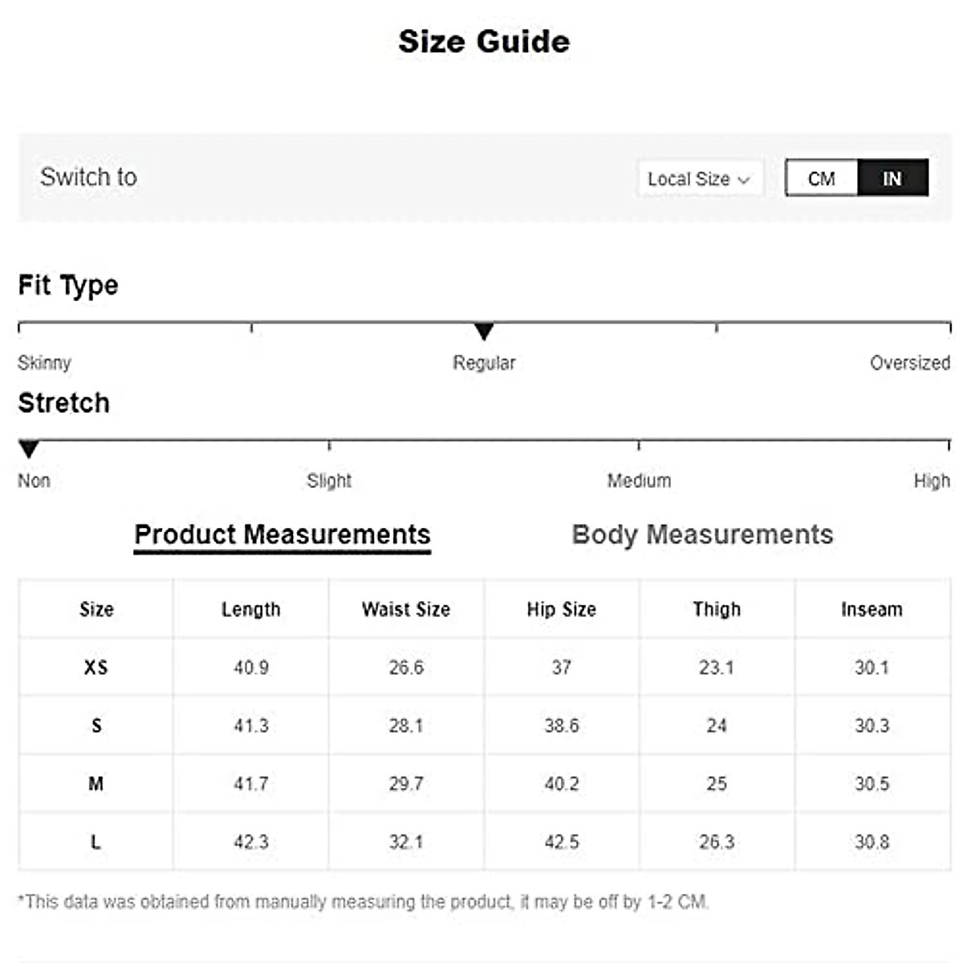Click the High stretch label

(932, 481)
